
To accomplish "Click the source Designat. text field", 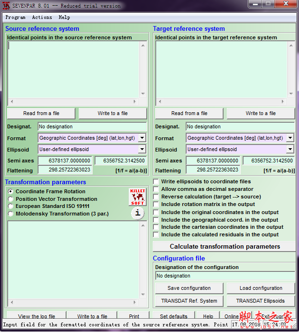I will pyautogui.click(x=92, y=126).
